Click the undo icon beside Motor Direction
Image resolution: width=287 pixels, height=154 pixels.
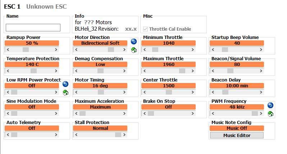click(134, 41)
